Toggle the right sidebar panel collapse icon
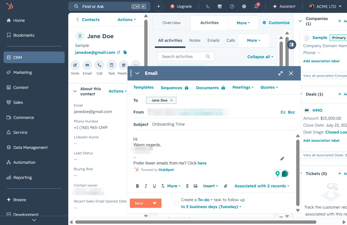 pos(291,45)
